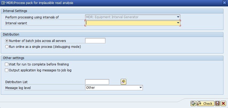The width and height of the screenshot is (228, 108).
Task: Close the dialog with the title bar X
Action: pos(224,3)
